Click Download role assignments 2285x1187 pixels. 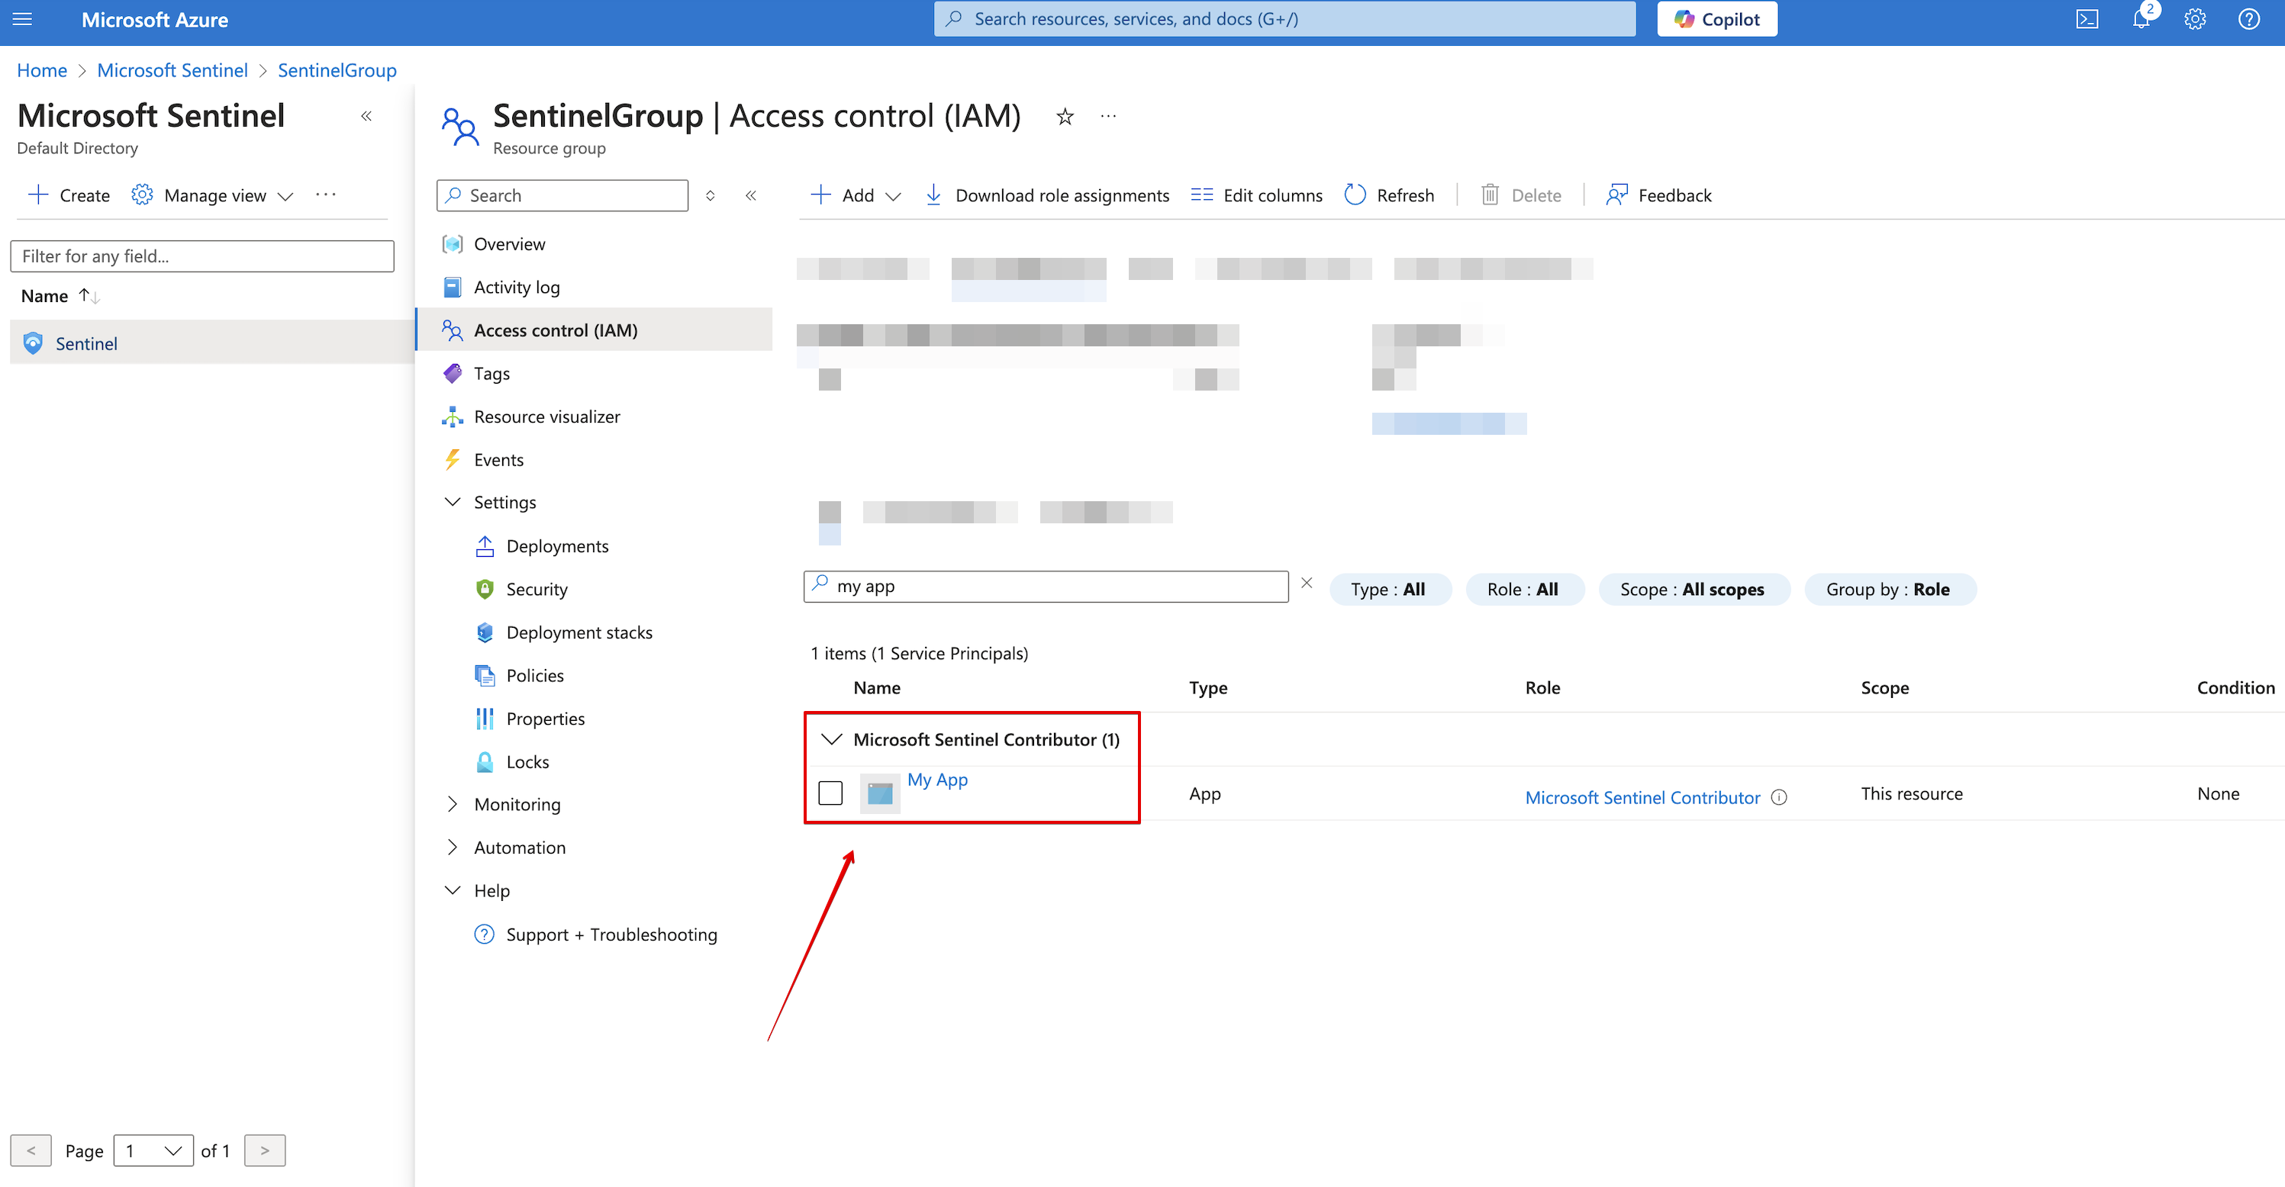1048,195
